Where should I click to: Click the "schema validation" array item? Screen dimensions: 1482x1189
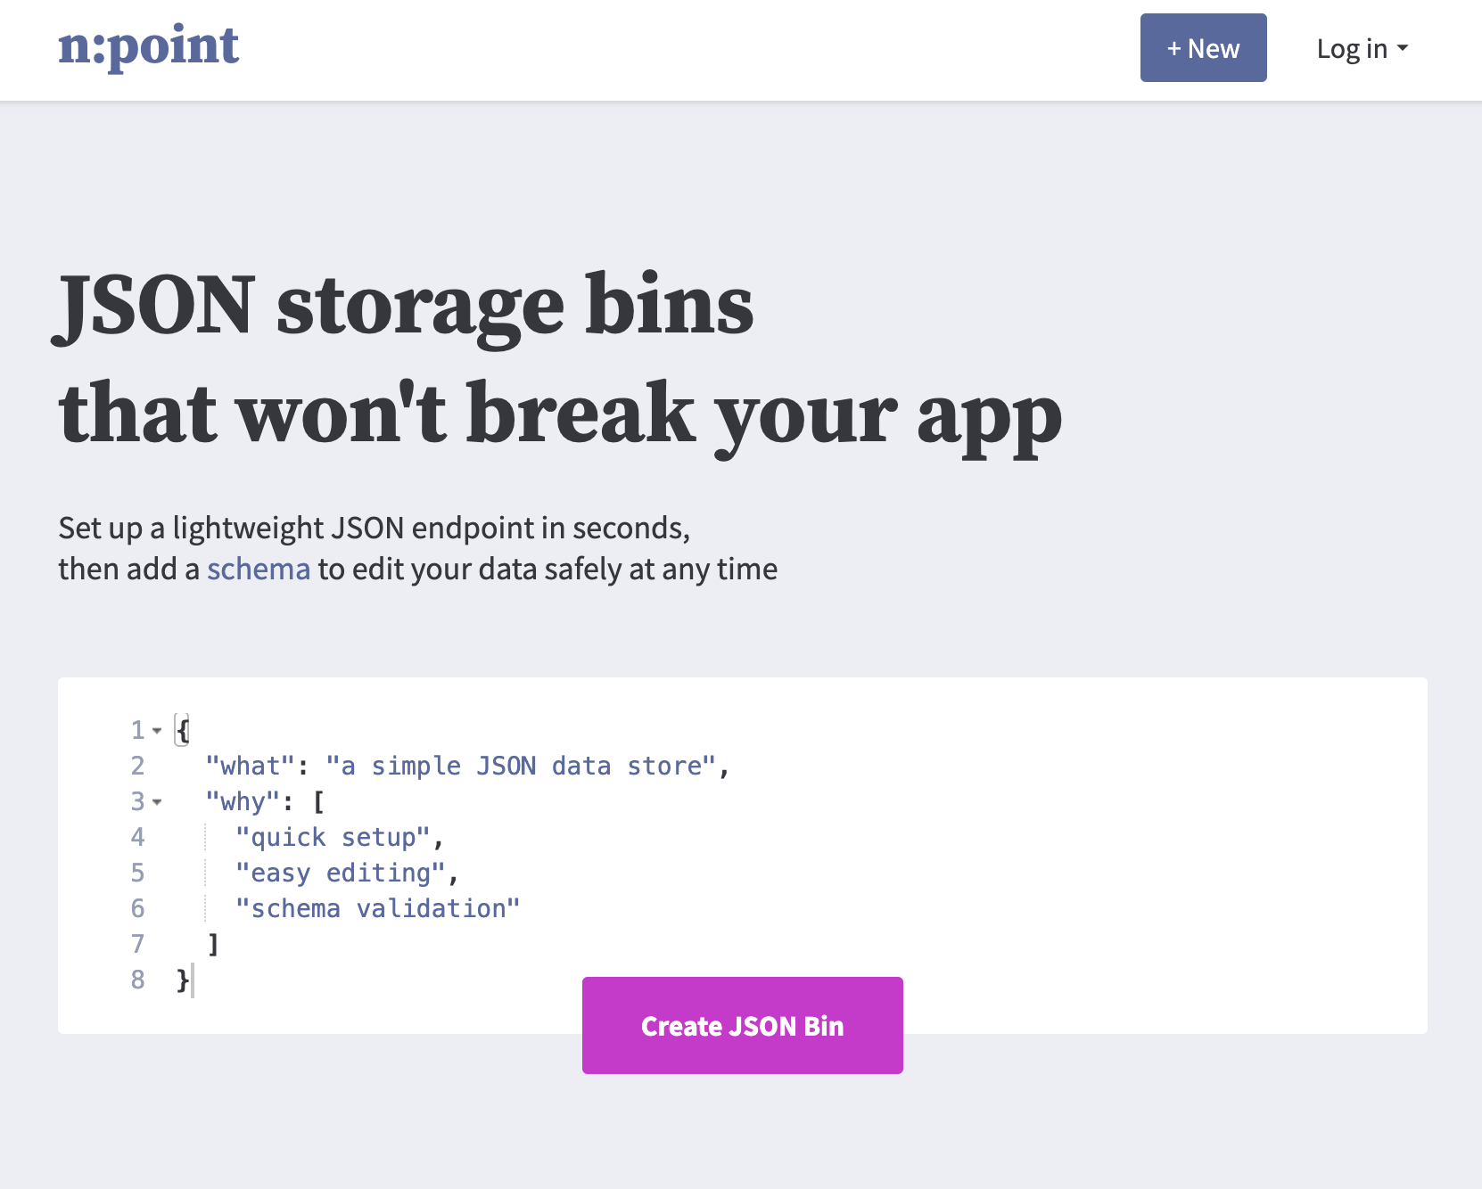tap(377, 909)
